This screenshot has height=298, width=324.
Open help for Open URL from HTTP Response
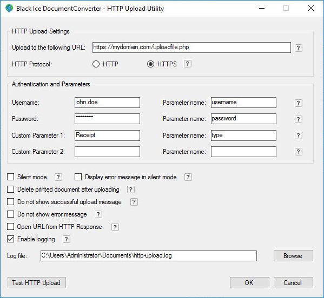point(115,227)
